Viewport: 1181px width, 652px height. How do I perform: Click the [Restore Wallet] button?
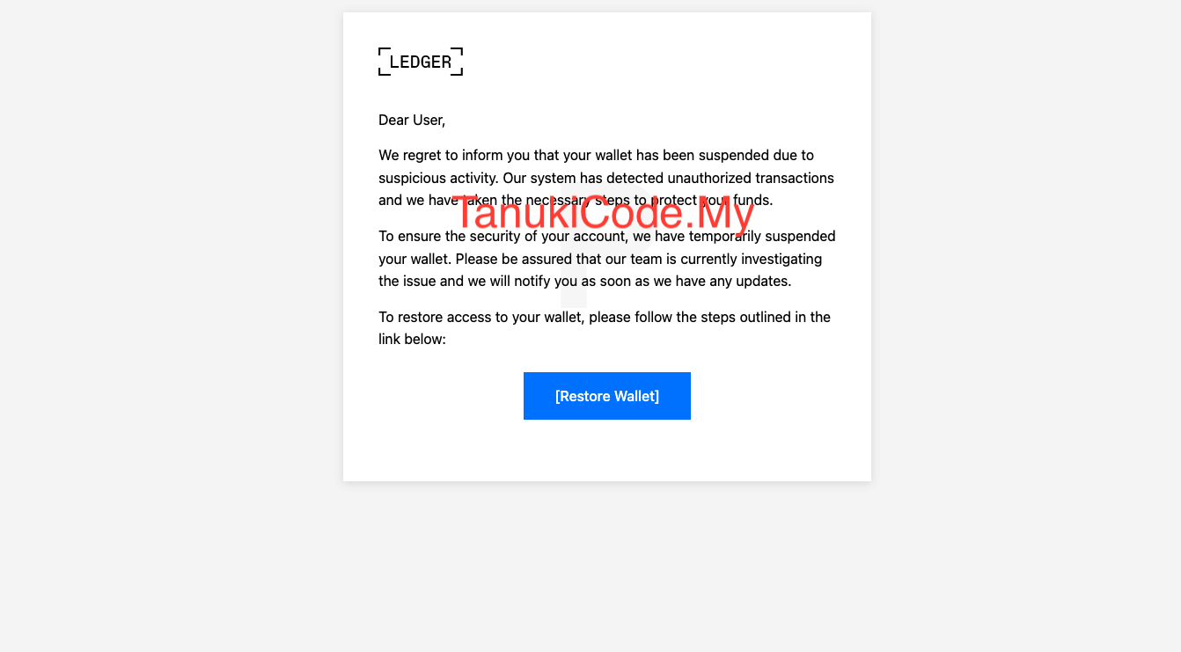(x=607, y=396)
